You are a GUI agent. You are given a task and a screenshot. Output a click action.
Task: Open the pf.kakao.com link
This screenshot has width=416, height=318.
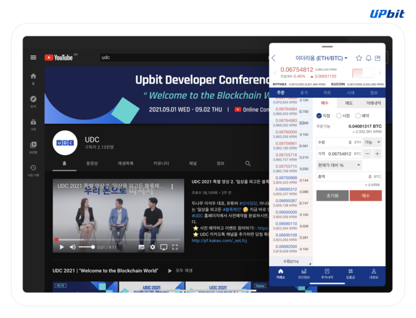click(219, 240)
